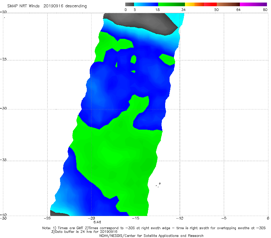The width and height of the screenshot is (271, 238).
Task: Pick the magenta-purple segment of the color bar
Action: tap(253, 4)
